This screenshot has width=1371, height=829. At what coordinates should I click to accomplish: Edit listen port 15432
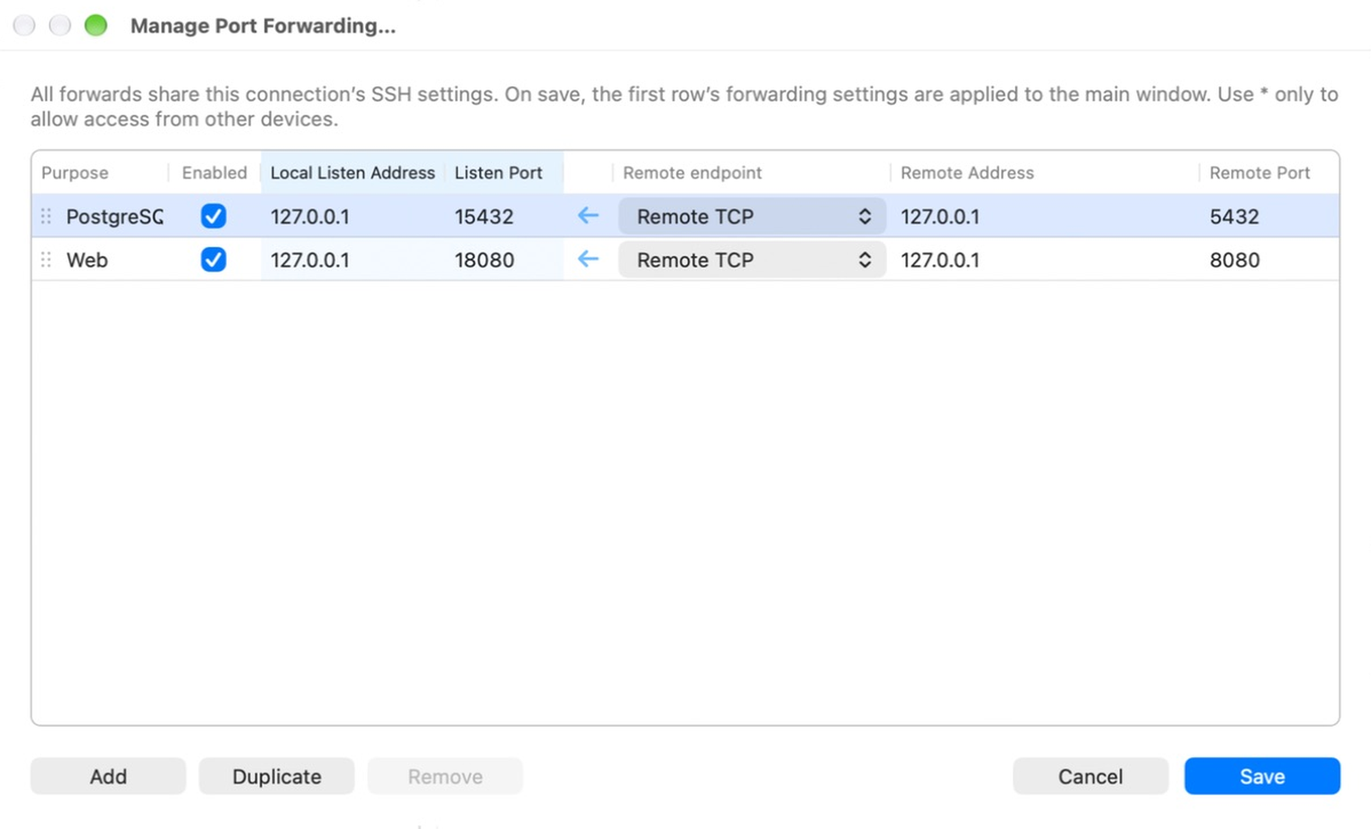pos(484,217)
